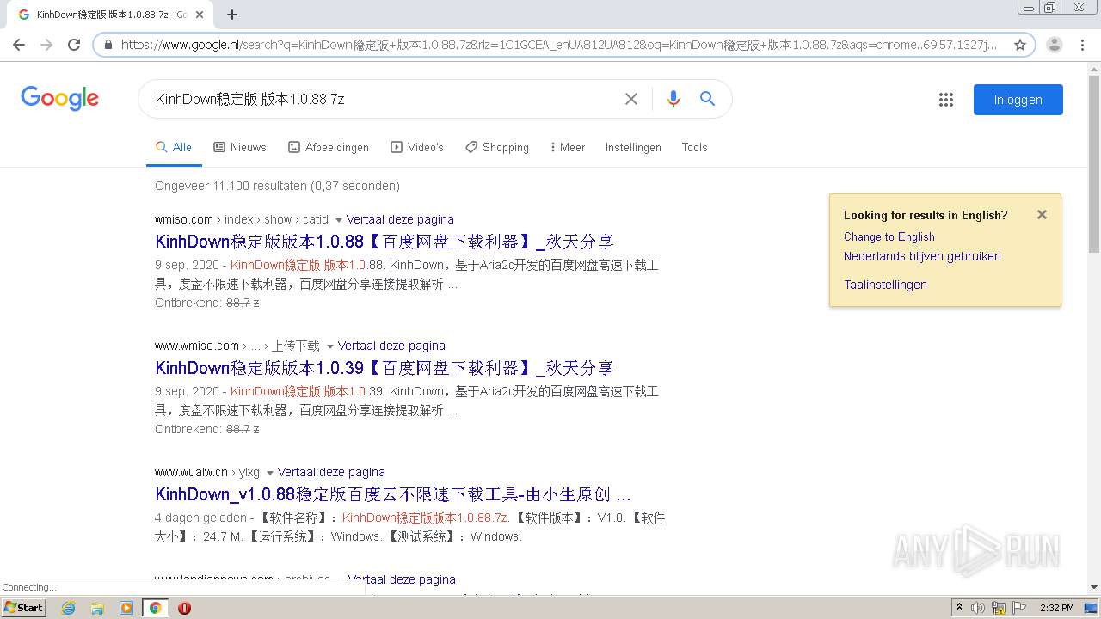Bookmark this page with star icon
1101x619 pixels.
pyautogui.click(x=1020, y=45)
